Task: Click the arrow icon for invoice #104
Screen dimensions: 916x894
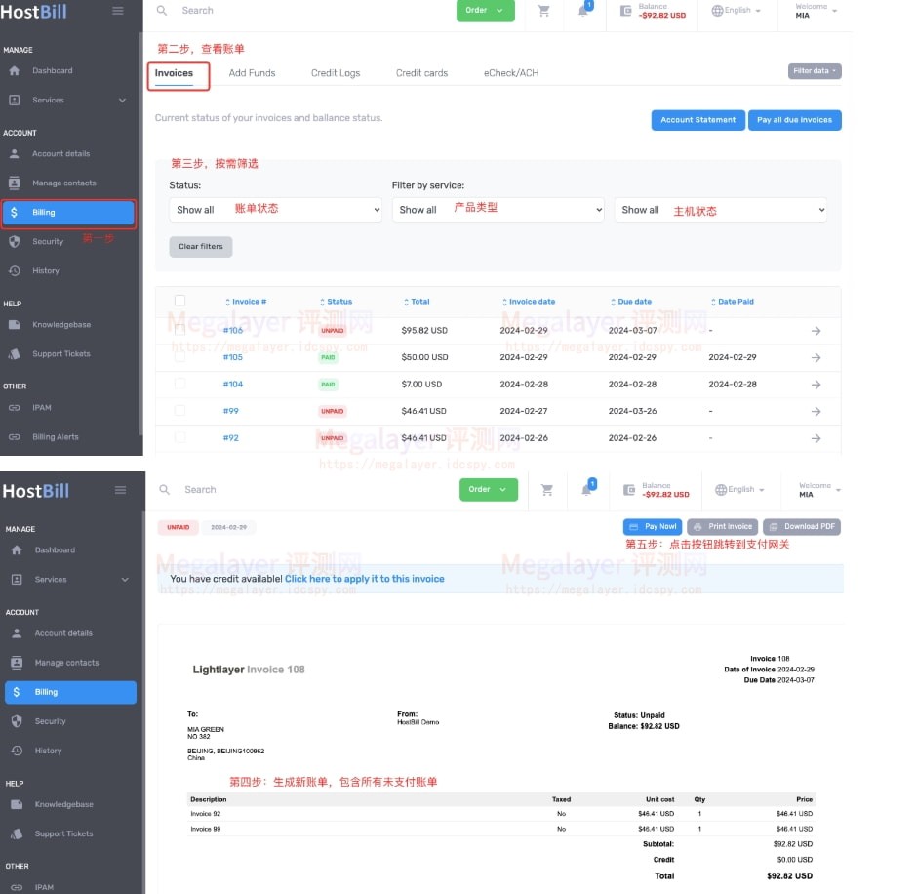Action: (816, 385)
